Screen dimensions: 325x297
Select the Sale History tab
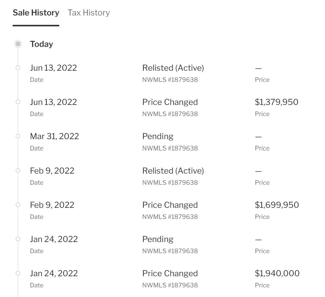click(x=36, y=13)
